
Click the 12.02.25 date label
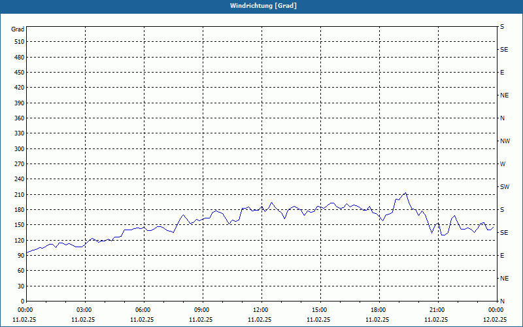click(x=495, y=320)
